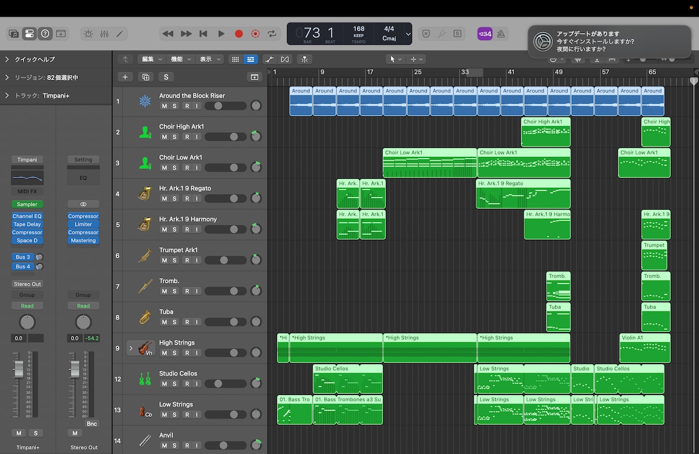Show automation with the curve icon
This screenshot has width=699, height=454.
[269, 59]
